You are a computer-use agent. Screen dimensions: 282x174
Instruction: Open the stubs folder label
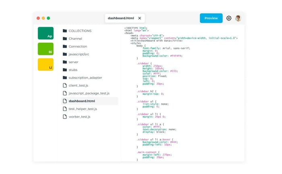point(73,70)
